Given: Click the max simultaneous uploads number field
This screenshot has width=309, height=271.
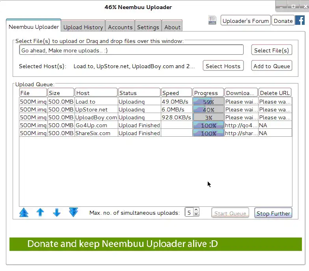Looking at the screenshot, I should tap(189, 213).
